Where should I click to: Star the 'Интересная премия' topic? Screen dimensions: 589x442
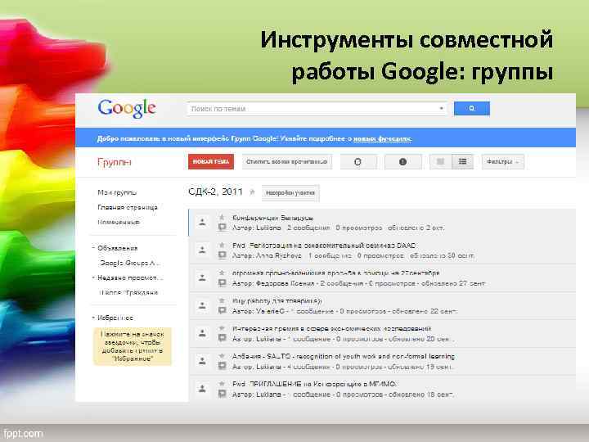pos(222,328)
